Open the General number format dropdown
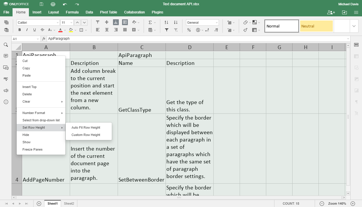The image size is (362, 207). pos(202,22)
